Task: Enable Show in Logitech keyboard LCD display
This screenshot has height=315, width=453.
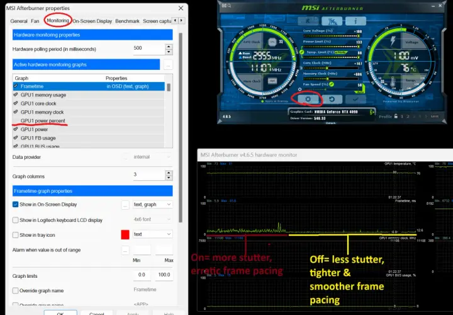Action: 15,220
